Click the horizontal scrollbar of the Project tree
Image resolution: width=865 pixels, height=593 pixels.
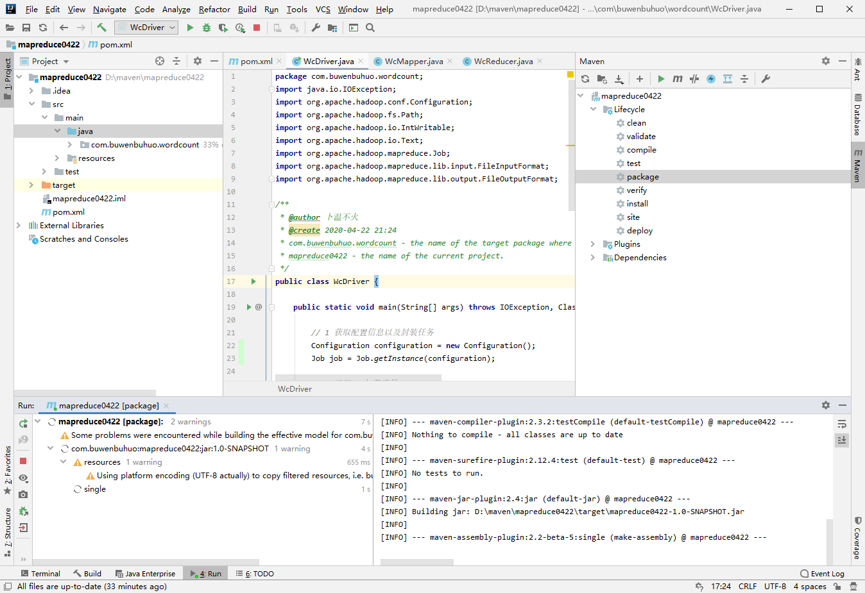click(85, 392)
